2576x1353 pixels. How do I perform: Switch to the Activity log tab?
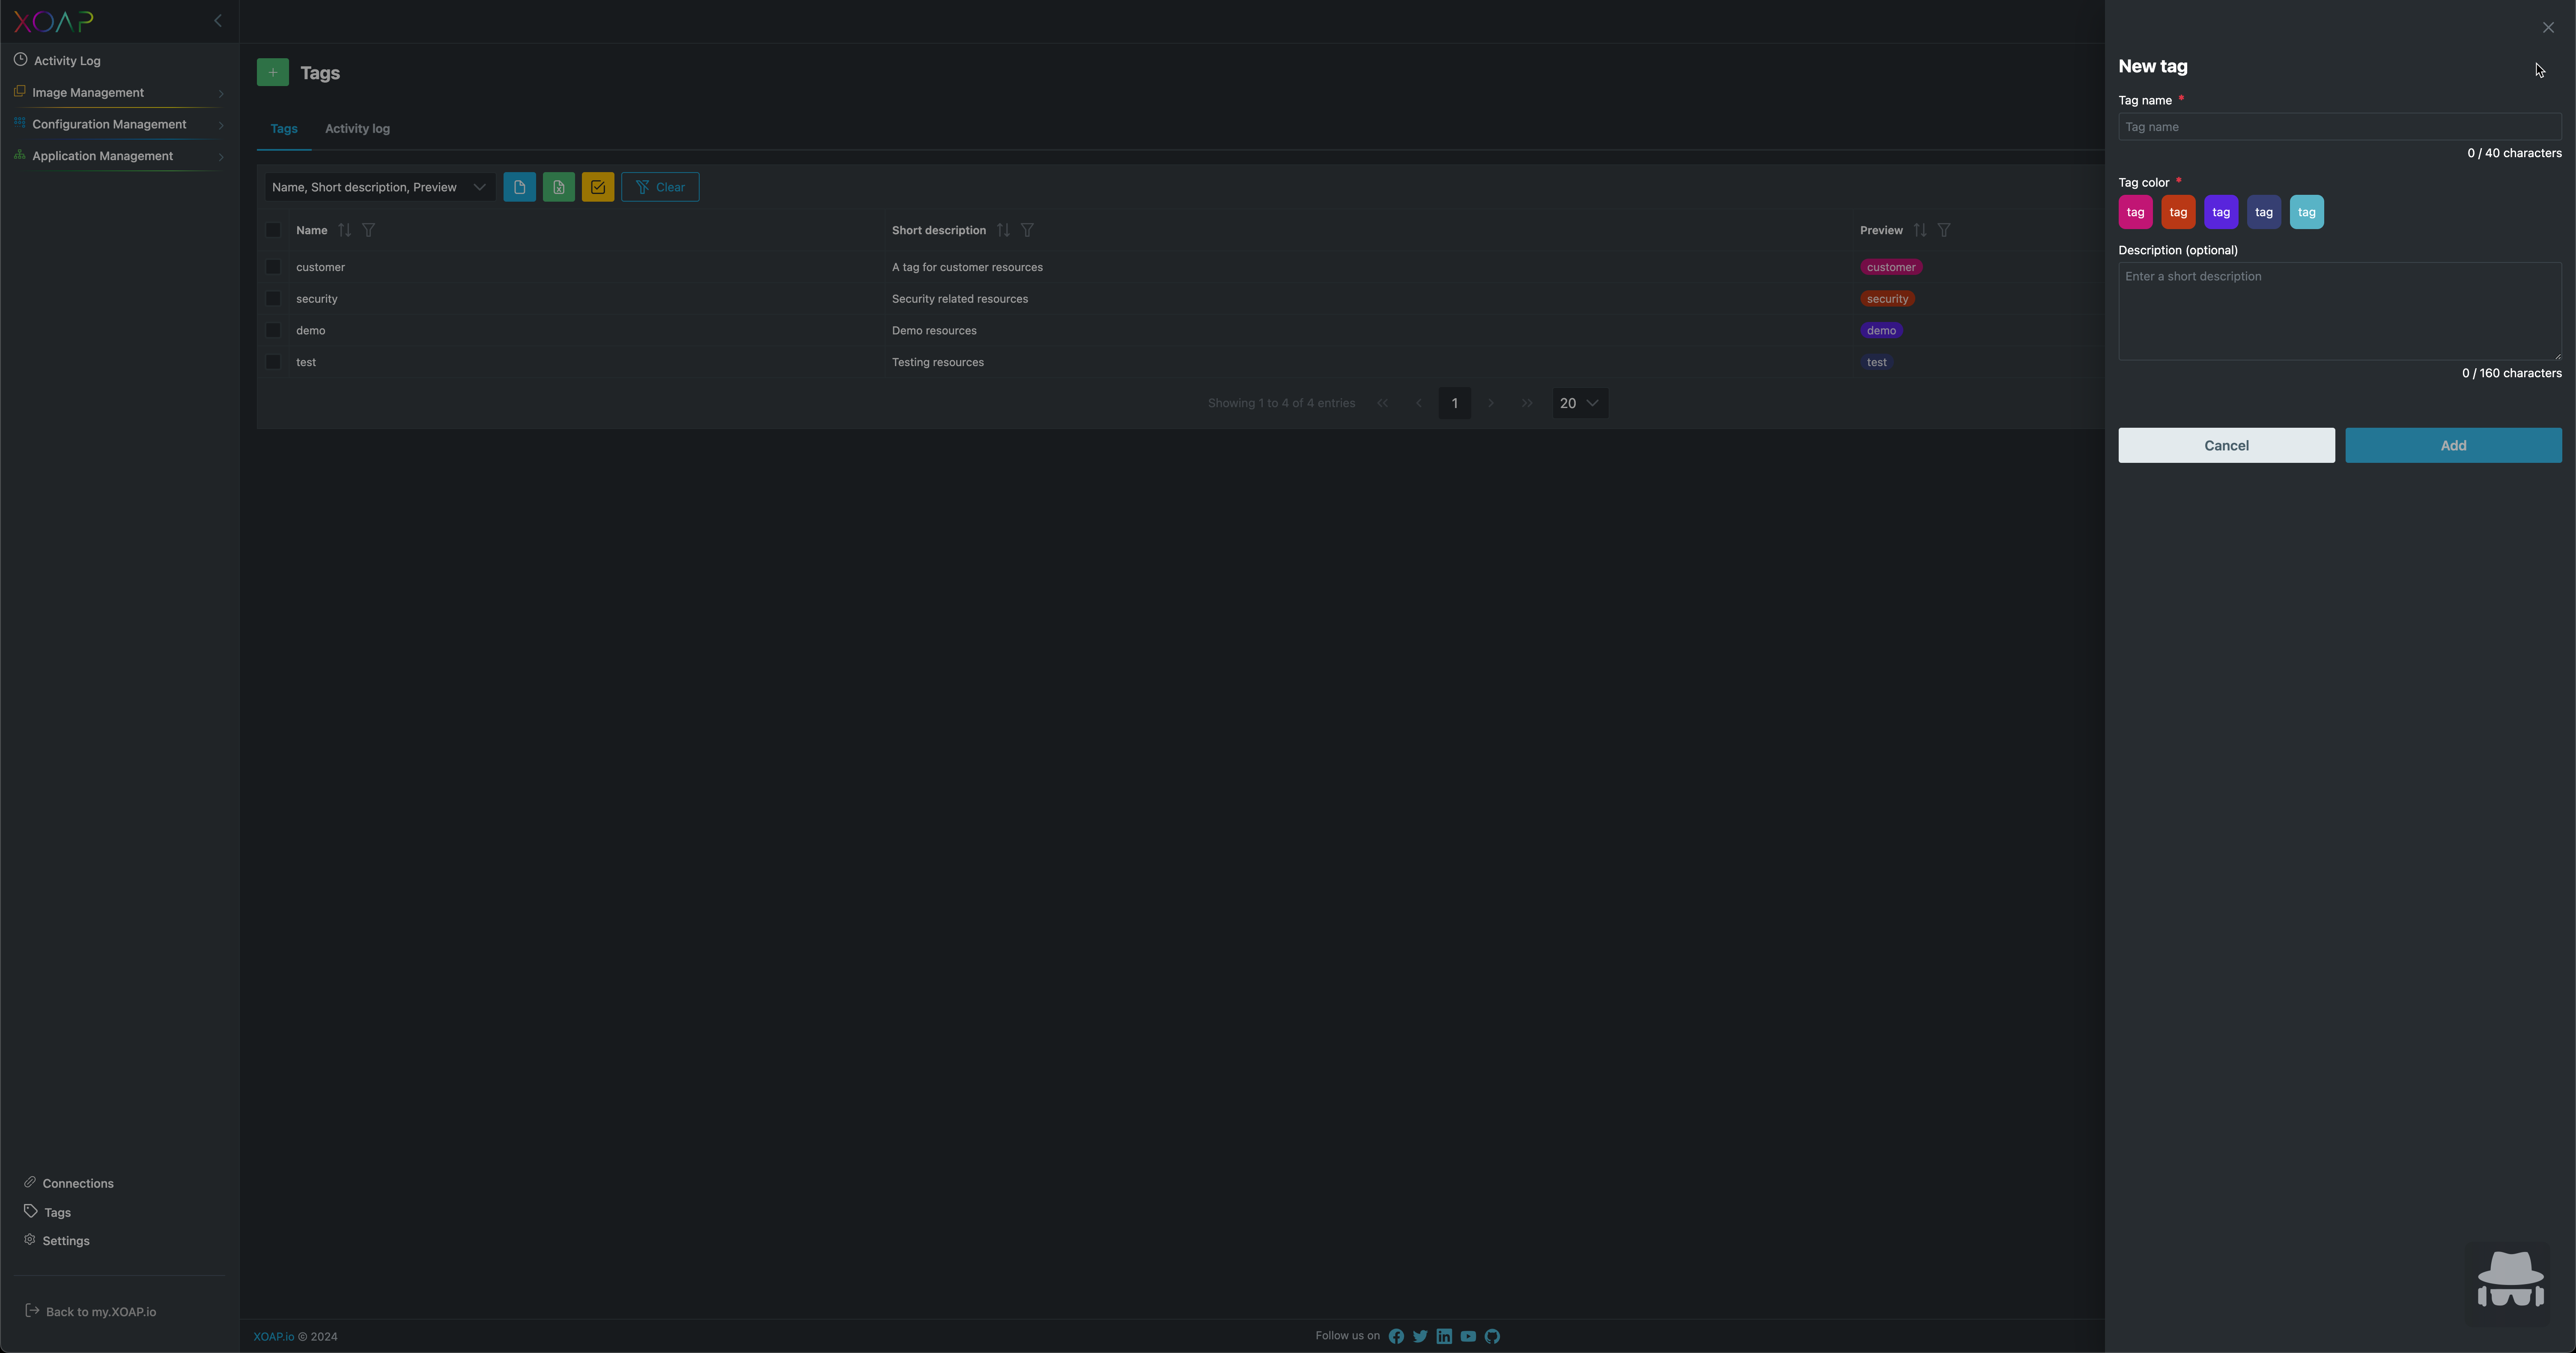pos(357,129)
